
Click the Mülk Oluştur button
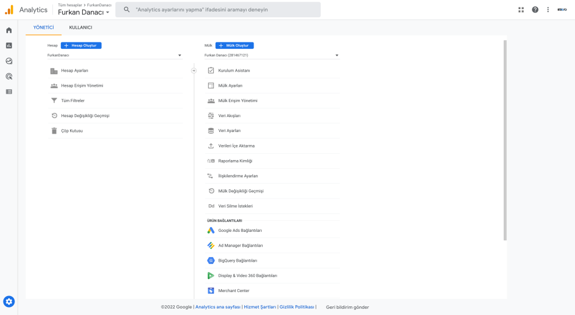point(235,45)
